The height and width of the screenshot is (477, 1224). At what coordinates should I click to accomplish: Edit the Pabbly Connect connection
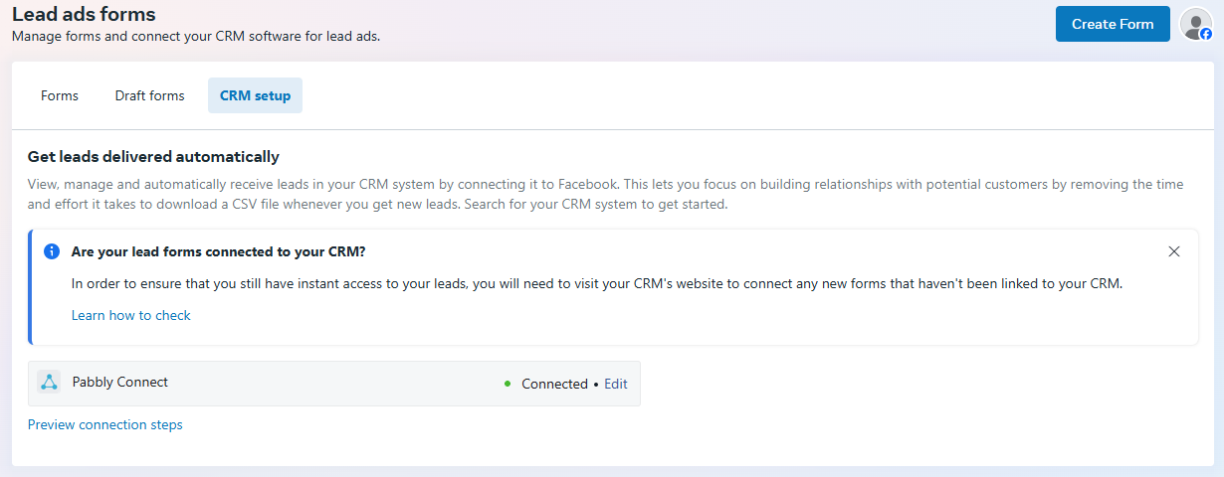coord(616,384)
